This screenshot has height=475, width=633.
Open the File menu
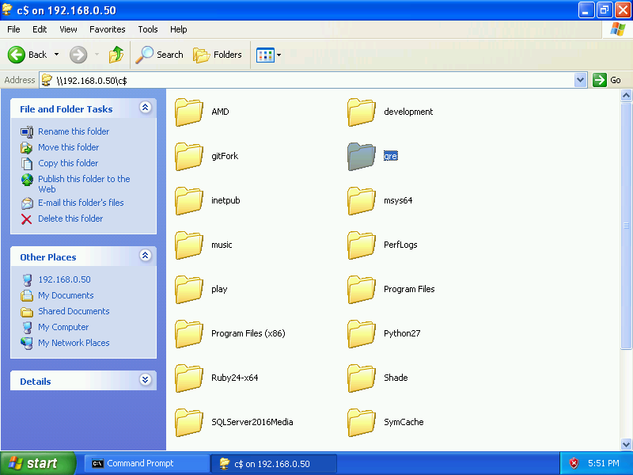[13, 29]
